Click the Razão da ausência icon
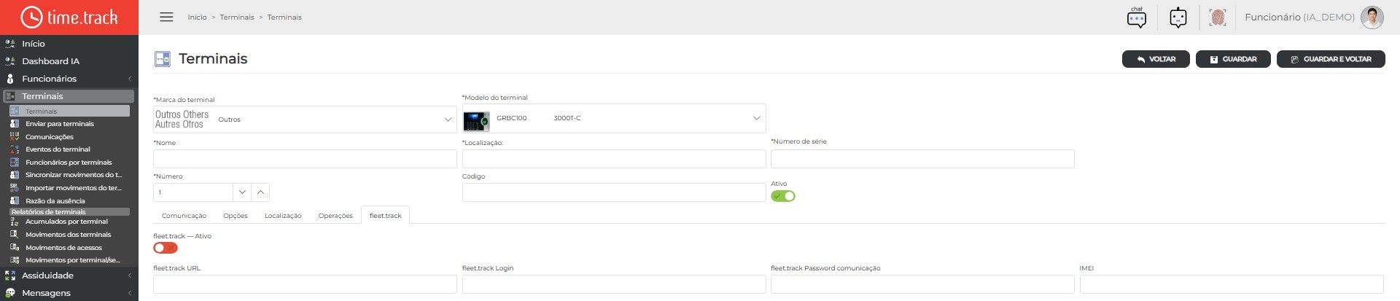This screenshot has height=301, width=1400. click(x=15, y=200)
